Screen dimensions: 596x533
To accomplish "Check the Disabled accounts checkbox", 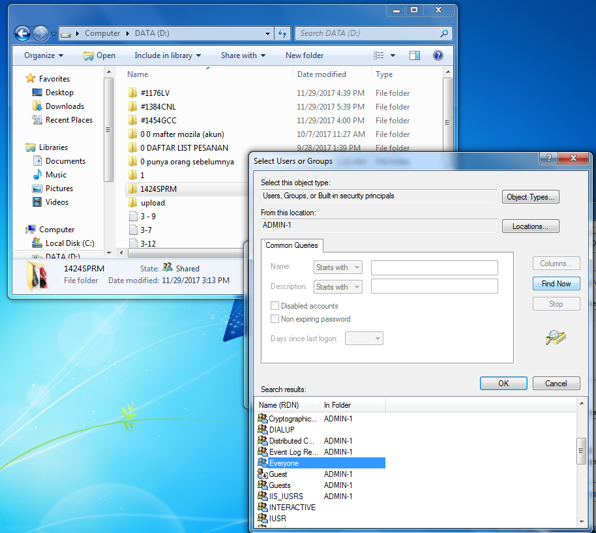I will (275, 306).
